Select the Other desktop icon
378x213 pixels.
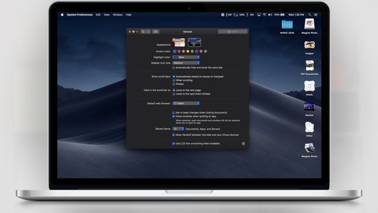(x=309, y=127)
